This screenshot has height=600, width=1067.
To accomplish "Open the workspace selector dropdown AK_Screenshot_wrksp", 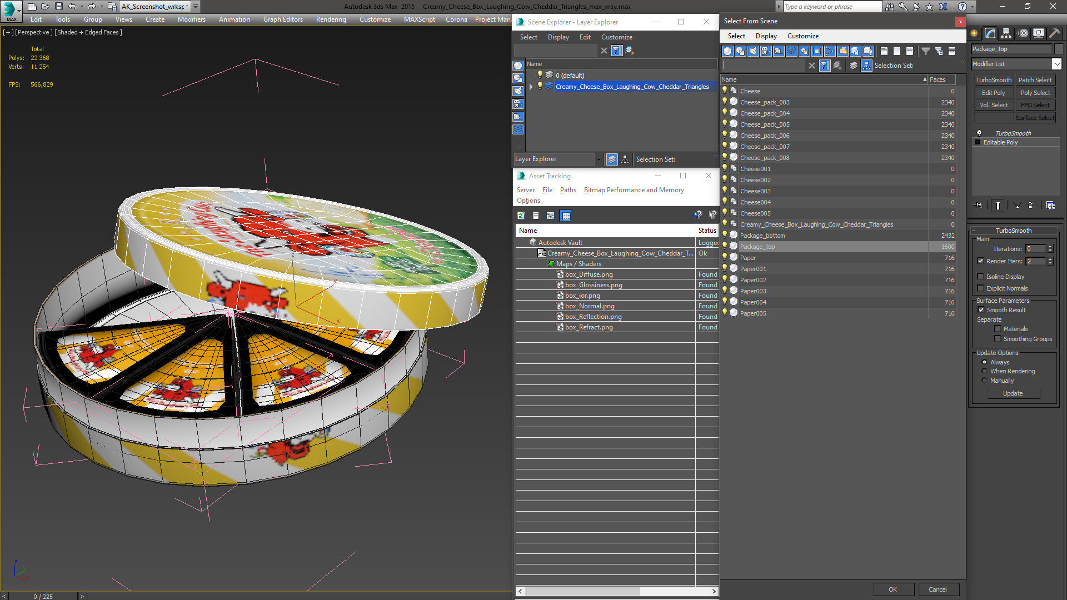I will [x=188, y=7].
